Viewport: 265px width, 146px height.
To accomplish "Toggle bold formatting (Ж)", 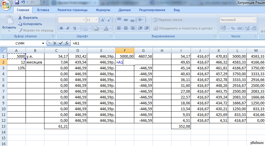I will (x=61, y=28).
